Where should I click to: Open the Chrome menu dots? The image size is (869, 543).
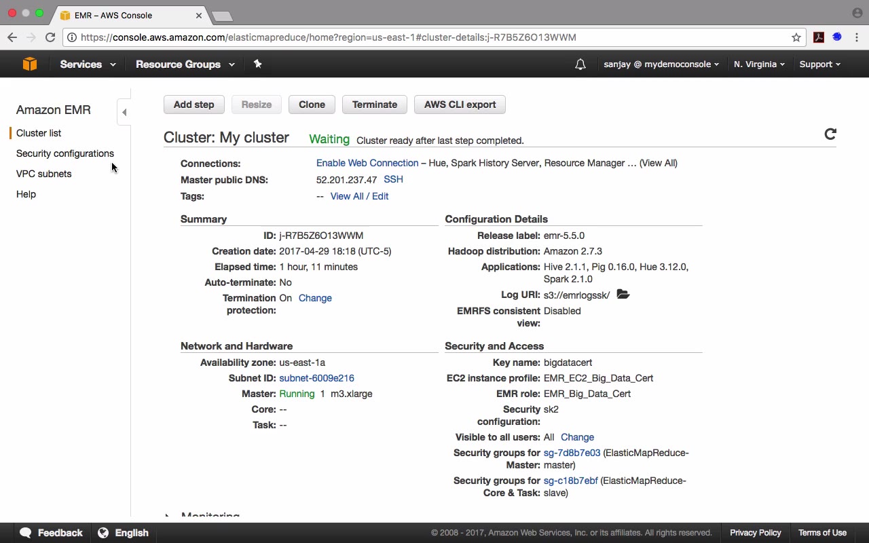coord(857,37)
